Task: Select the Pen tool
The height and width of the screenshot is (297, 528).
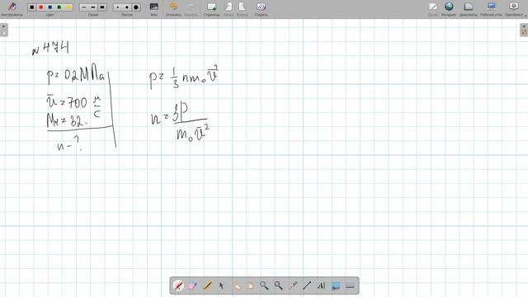Action: point(178,286)
